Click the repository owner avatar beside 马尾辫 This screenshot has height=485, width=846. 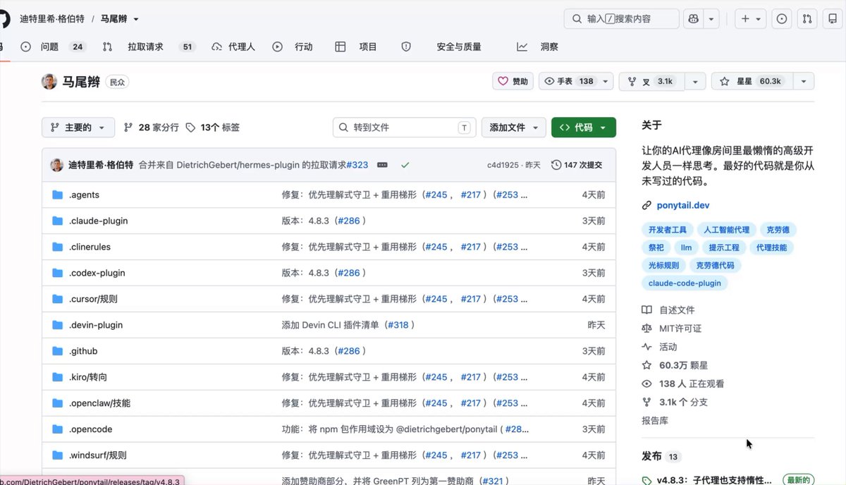click(49, 81)
